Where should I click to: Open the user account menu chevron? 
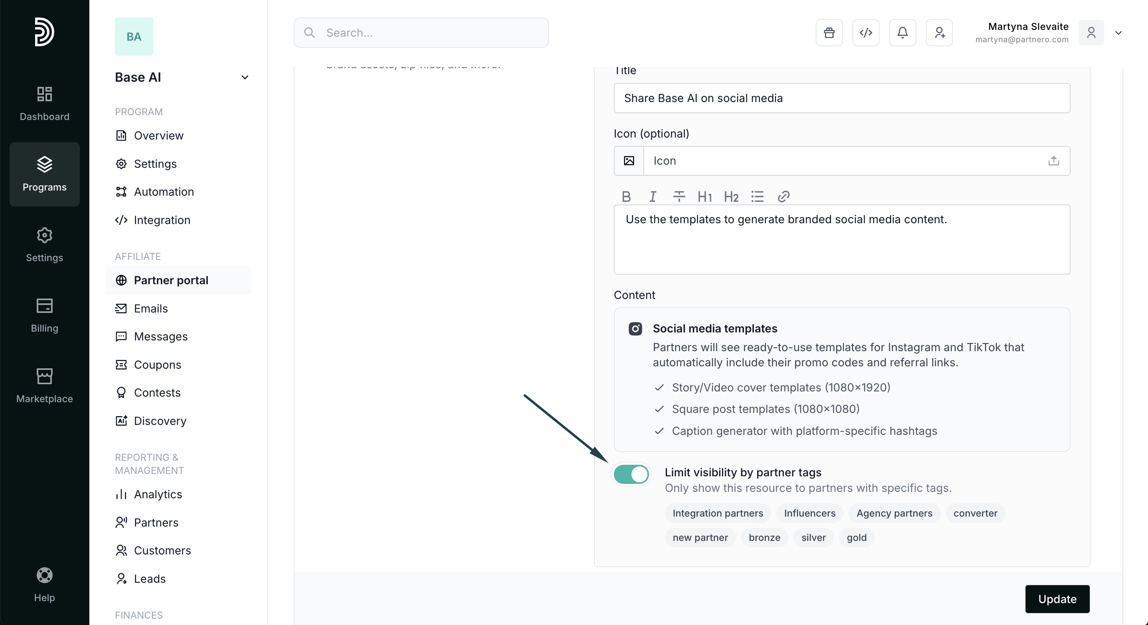coord(1118,33)
